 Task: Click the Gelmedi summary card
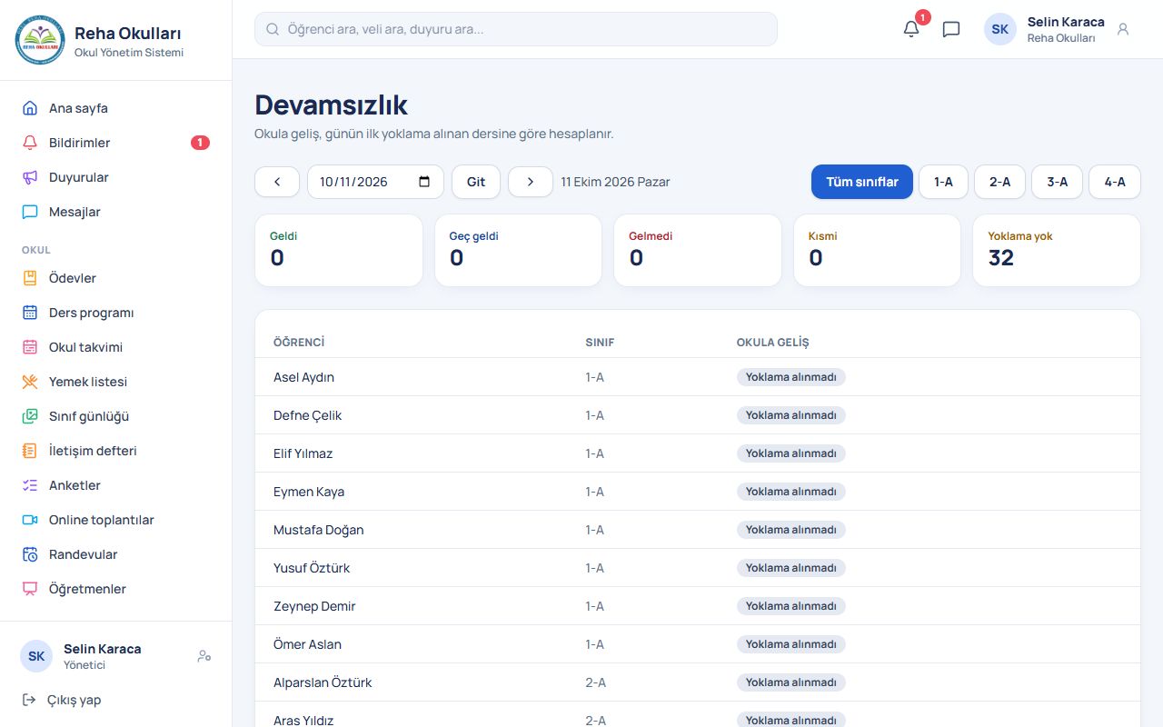tap(698, 250)
